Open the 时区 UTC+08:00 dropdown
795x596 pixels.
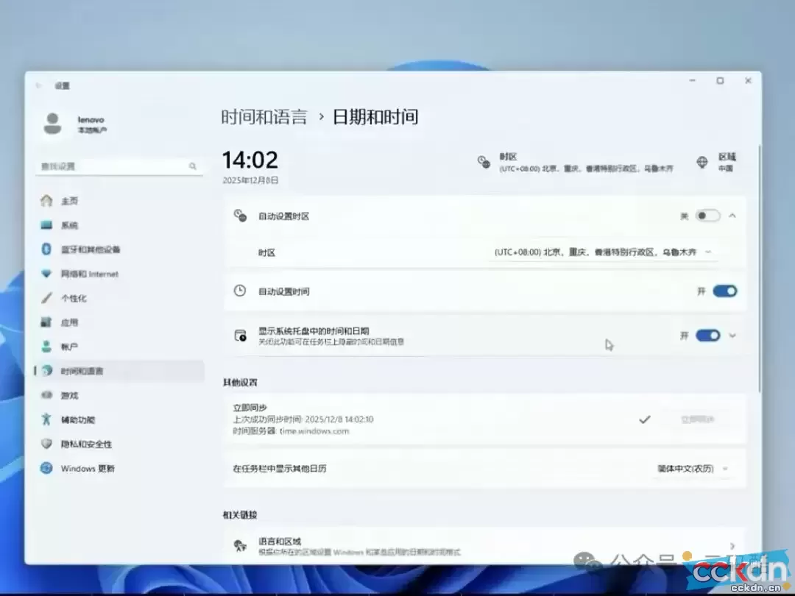[x=604, y=252]
